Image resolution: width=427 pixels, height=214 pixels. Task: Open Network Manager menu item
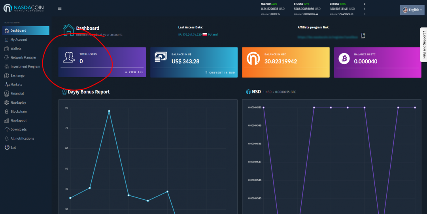(x=23, y=58)
